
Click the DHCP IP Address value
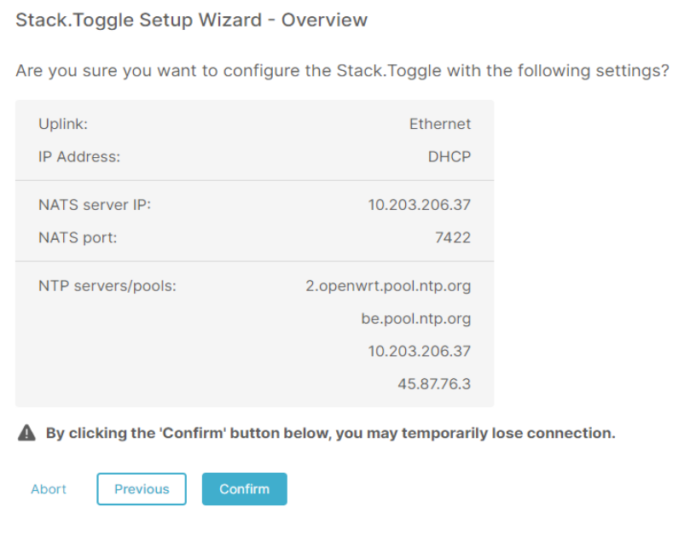[449, 156]
